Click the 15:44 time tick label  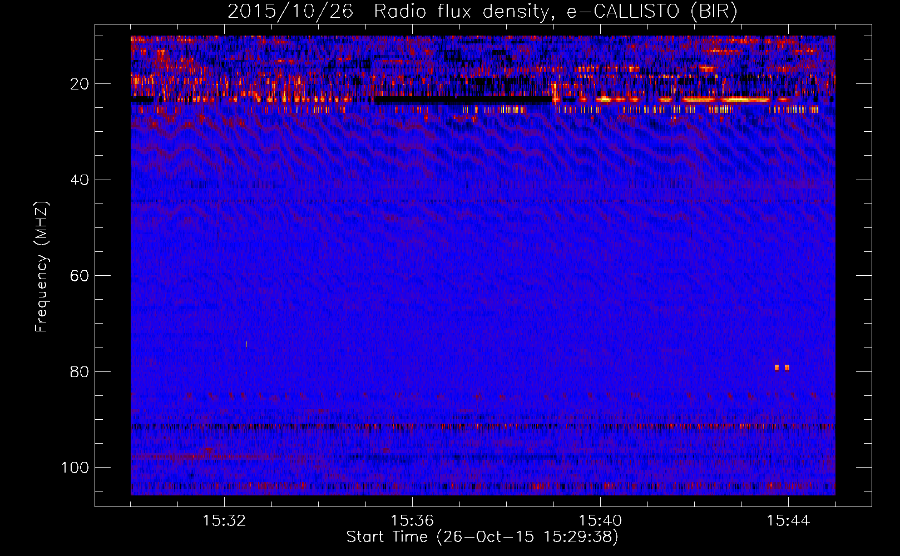coord(788,521)
